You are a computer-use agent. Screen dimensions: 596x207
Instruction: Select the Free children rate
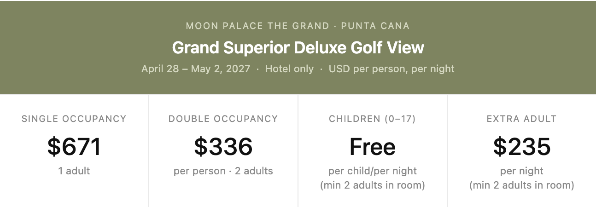(x=373, y=147)
